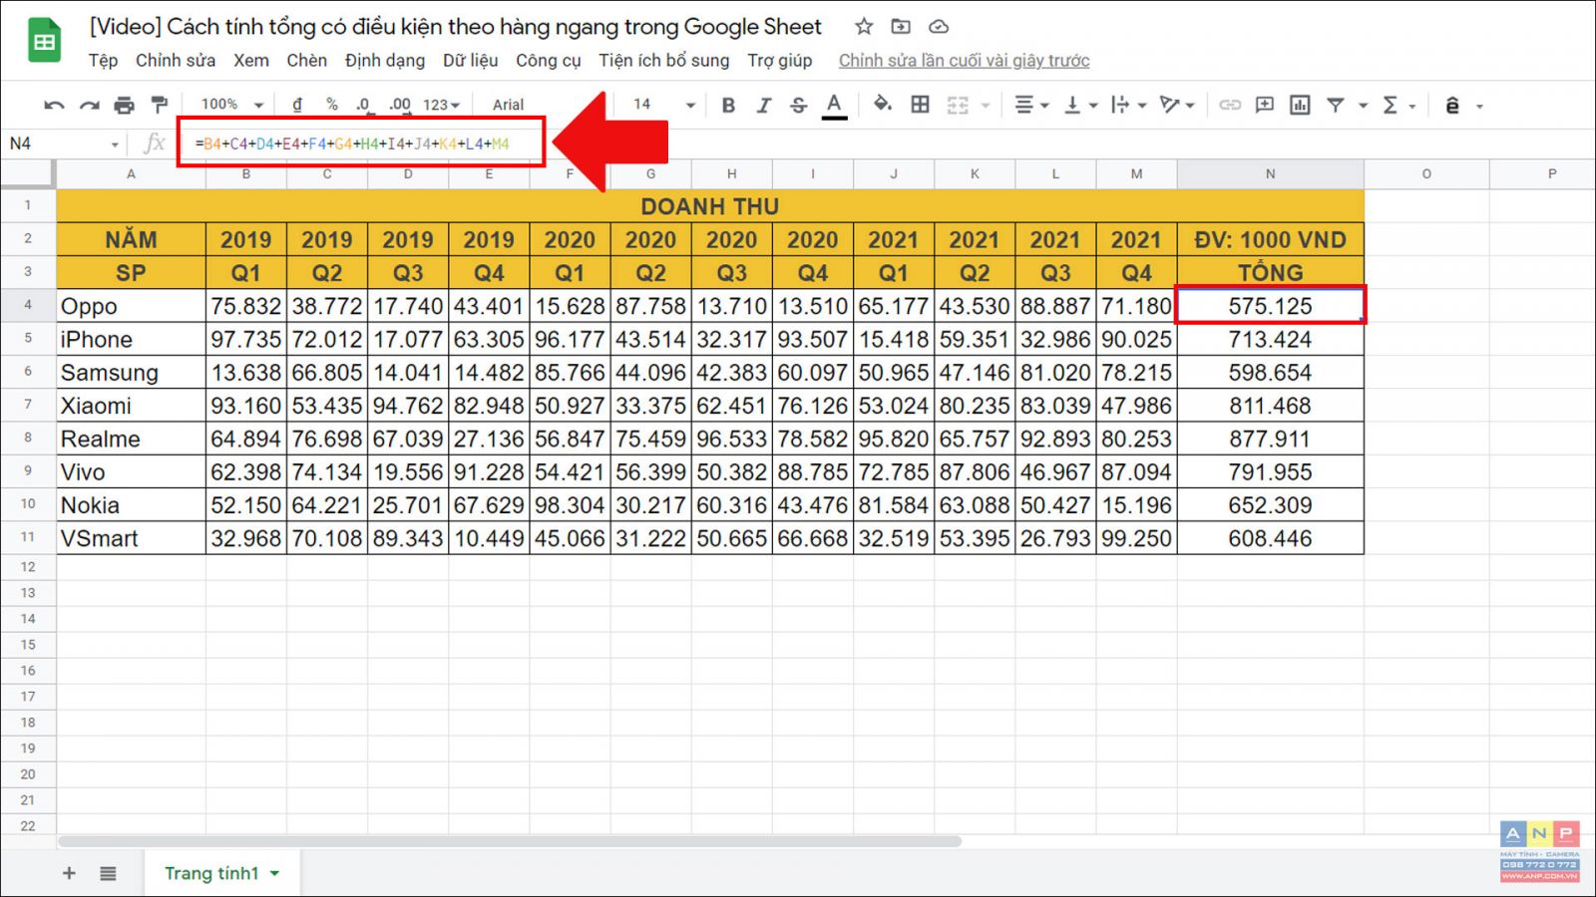1596x897 pixels.
Task: Open the input tools icon
Action: (x=1452, y=105)
